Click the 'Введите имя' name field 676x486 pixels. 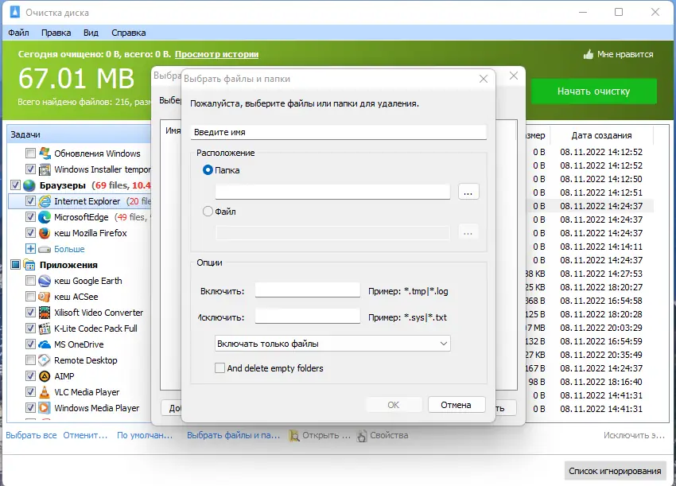pyautogui.click(x=339, y=132)
